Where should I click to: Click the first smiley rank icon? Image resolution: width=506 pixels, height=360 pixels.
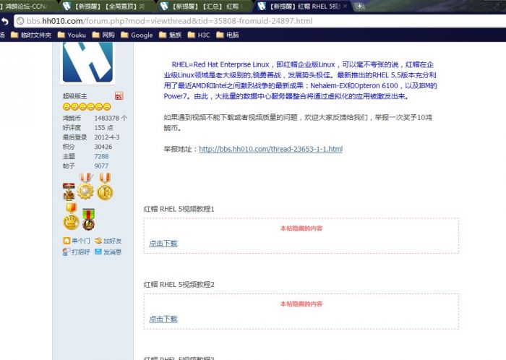tap(67, 107)
